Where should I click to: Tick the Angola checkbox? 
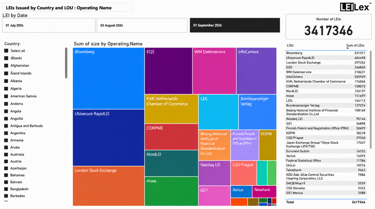6,111
